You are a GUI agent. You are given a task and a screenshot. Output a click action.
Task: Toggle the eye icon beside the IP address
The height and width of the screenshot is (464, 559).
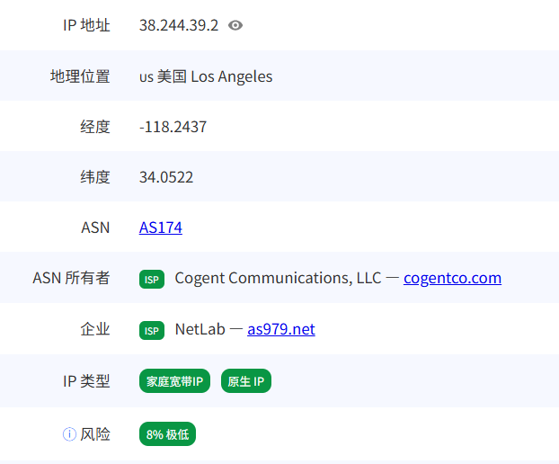[x=235, y=26]
